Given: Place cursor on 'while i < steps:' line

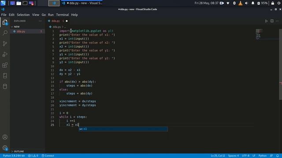Looking at the screenshot, I should (73, 117).
